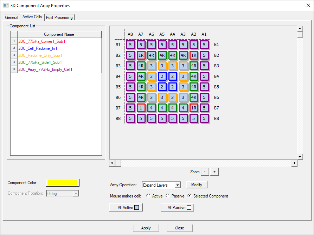
Task: Click cell 1R at row B7 column A2
Action: coord(194,108)
